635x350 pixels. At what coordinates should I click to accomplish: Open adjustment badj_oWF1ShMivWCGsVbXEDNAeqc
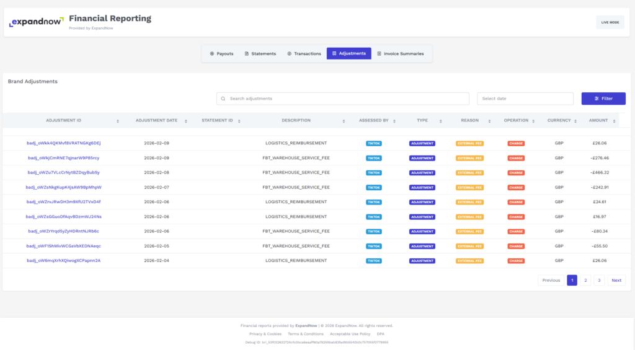coord(64,246)
